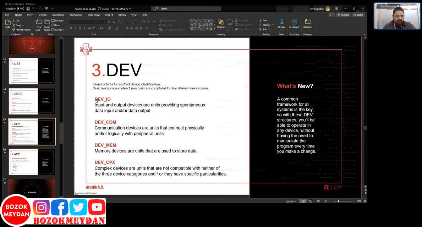Image resolution: width=422 pixels, height=227 pixels.
Task: Expand the Layout dropdown
Action: click(x=58, y=21)
